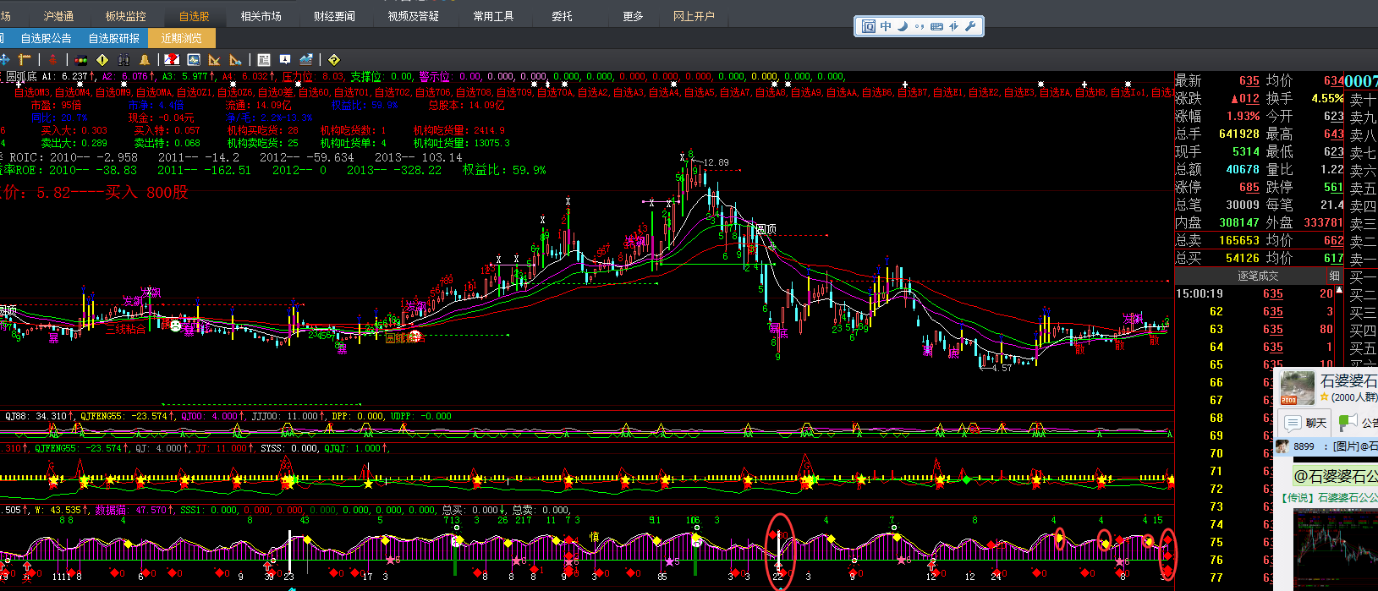
Task: Select the set-square with pencil icon
Action: pyautogui.click(x=215, y=59)
